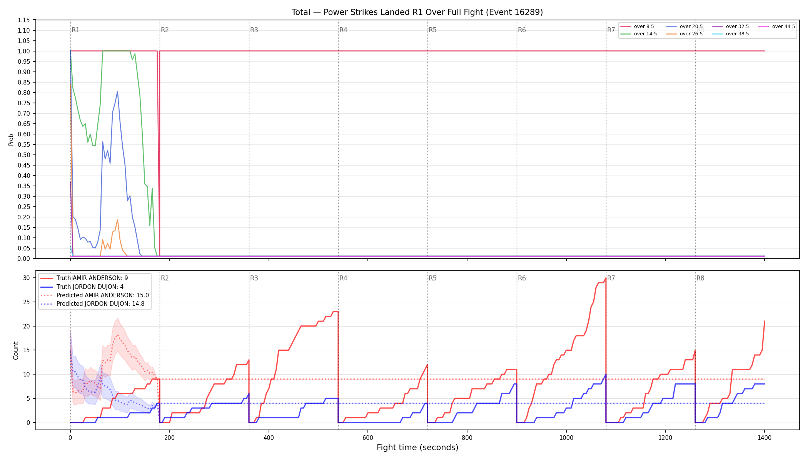808x461 pixels.
Task: Click the 1.00 tick on the Prob axis
Action: [x=23, y=51]
